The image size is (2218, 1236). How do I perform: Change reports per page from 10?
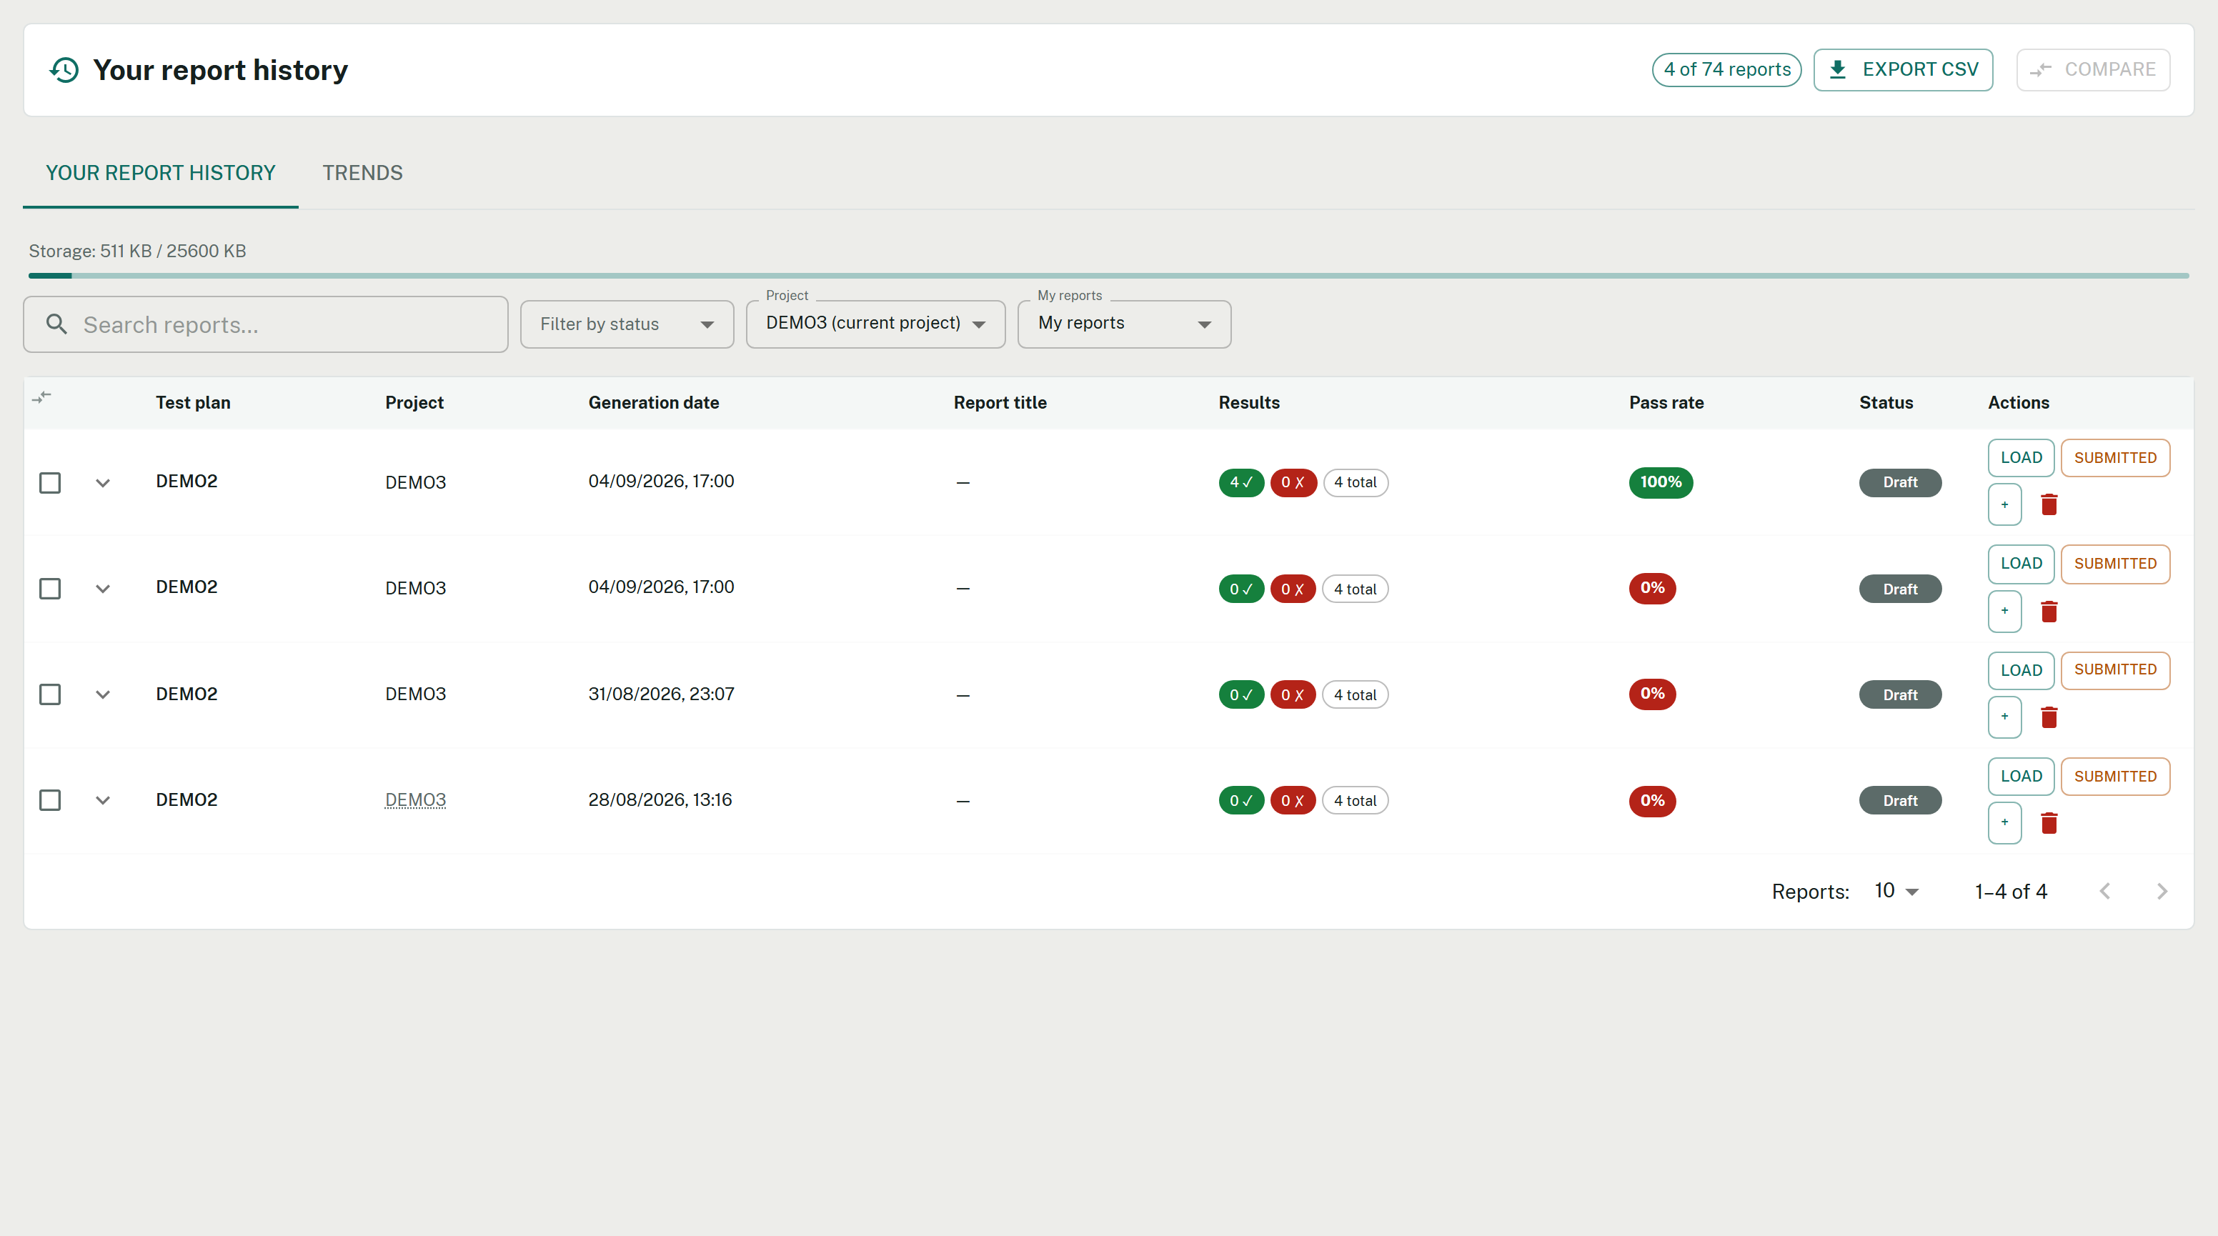[x=1896, y=891]
